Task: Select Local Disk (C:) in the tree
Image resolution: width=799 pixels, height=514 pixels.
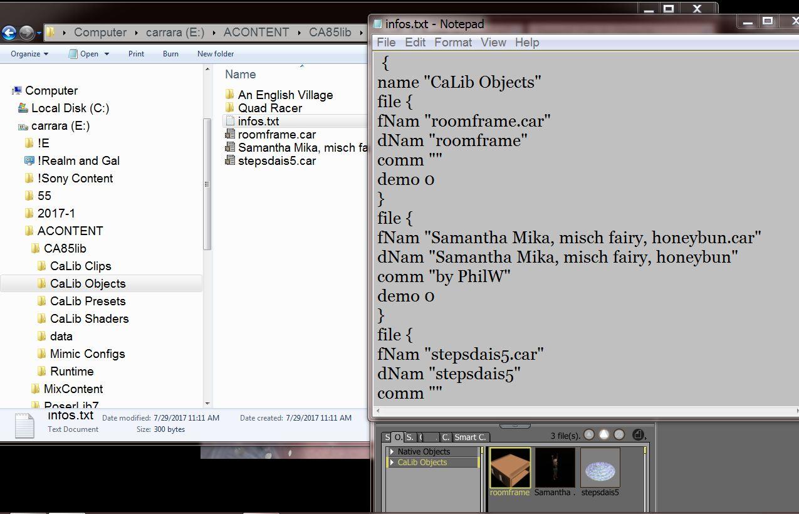Action: 70,108
